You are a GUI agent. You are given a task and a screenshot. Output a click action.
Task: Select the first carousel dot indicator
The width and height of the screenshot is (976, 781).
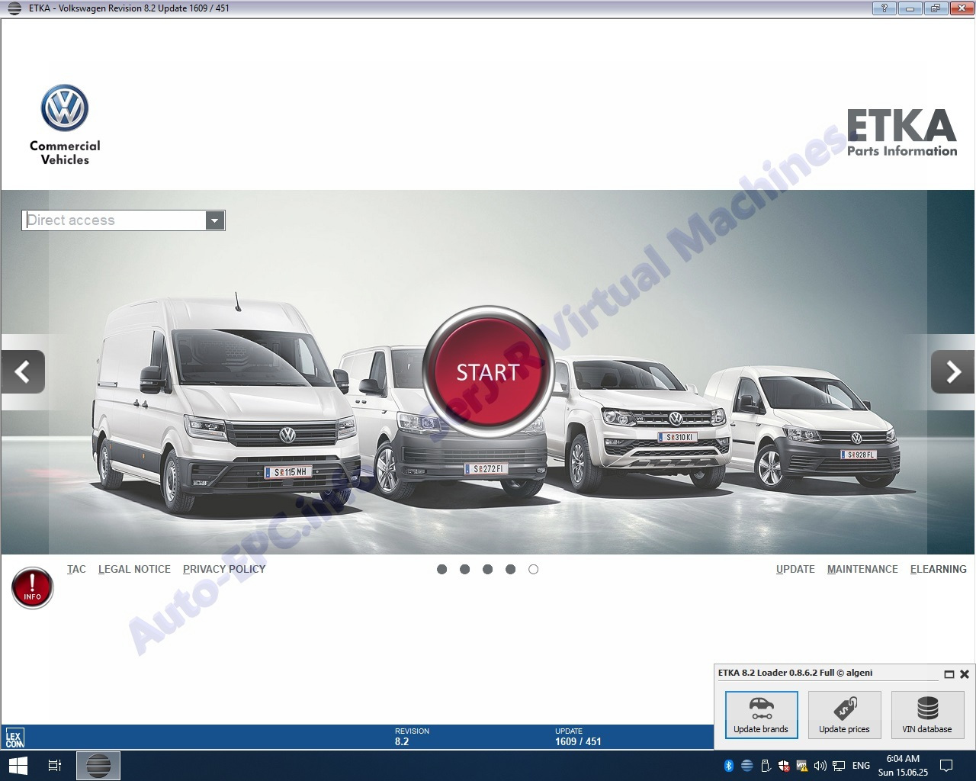pyautogui.click(x=441, y=569)
